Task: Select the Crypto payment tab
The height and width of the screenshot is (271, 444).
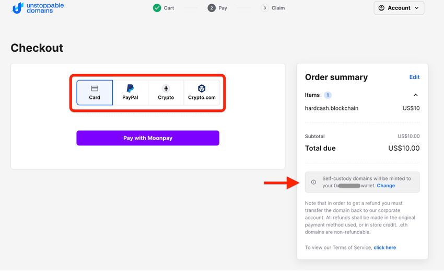Action: tap(166, 93)
